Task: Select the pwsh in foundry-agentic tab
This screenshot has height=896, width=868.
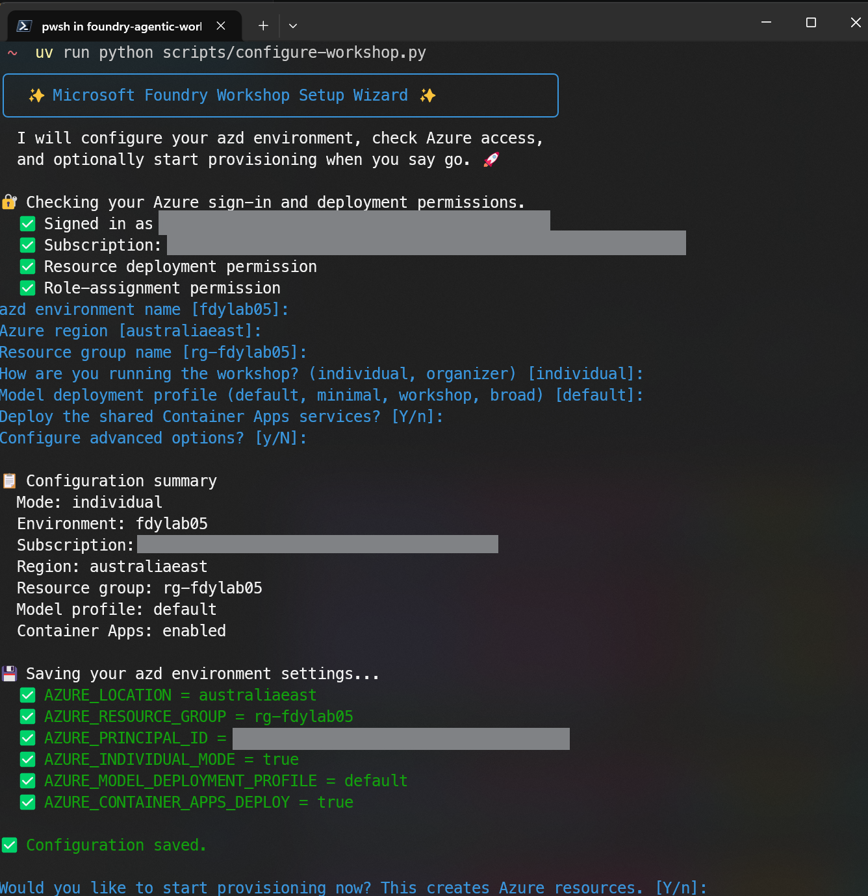Action: point(125,26)
